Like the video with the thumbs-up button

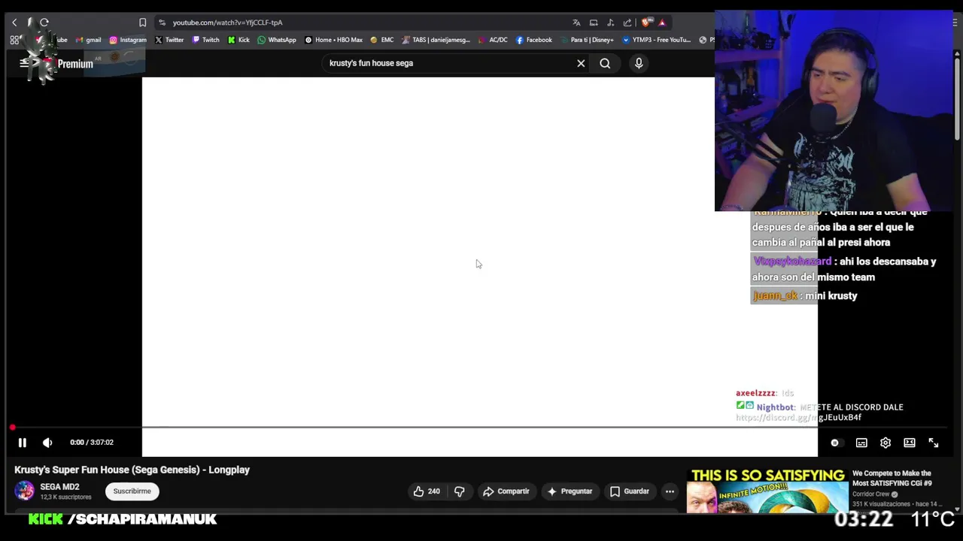(427, 491)
